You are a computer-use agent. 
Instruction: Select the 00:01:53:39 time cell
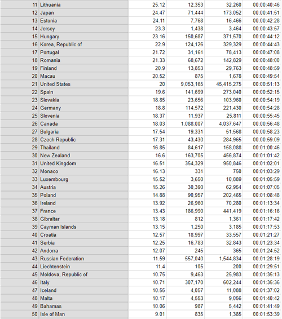262,314
